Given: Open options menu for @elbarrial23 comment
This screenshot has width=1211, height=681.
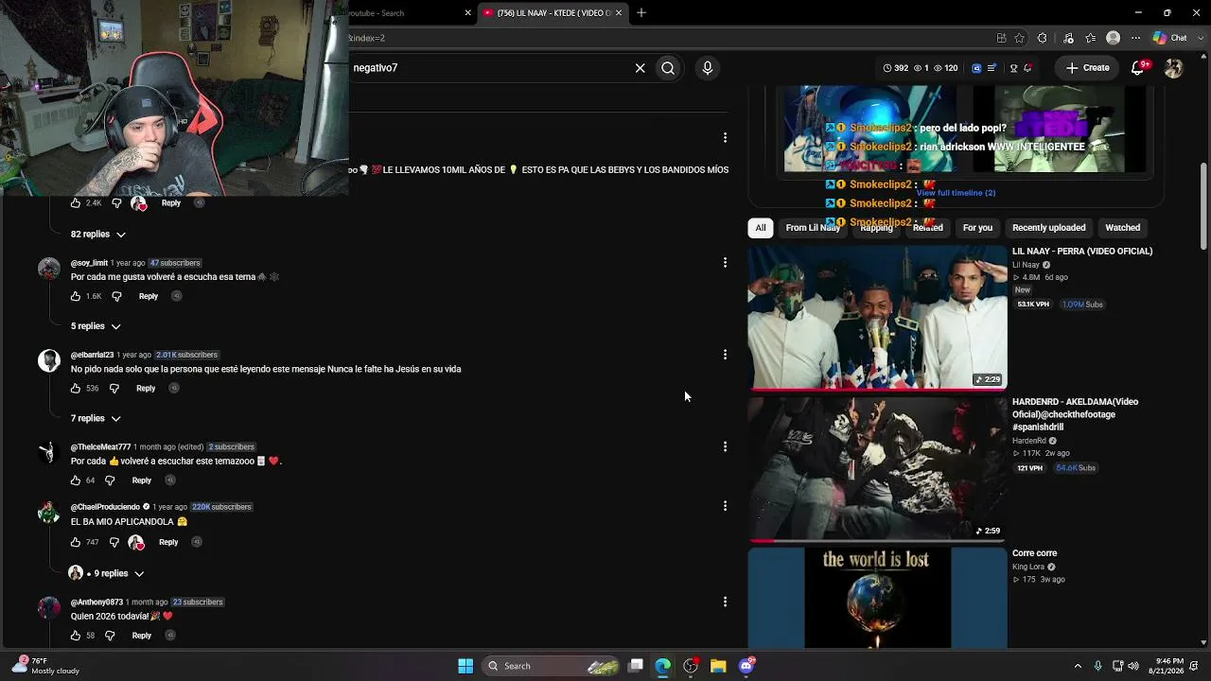Looking at the screenshot, I should click(x=725, y=354).
